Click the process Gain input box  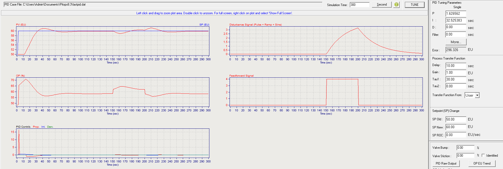pos(456,73)
